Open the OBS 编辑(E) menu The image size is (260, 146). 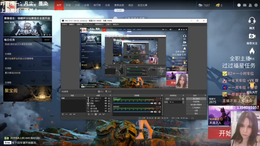72,25
